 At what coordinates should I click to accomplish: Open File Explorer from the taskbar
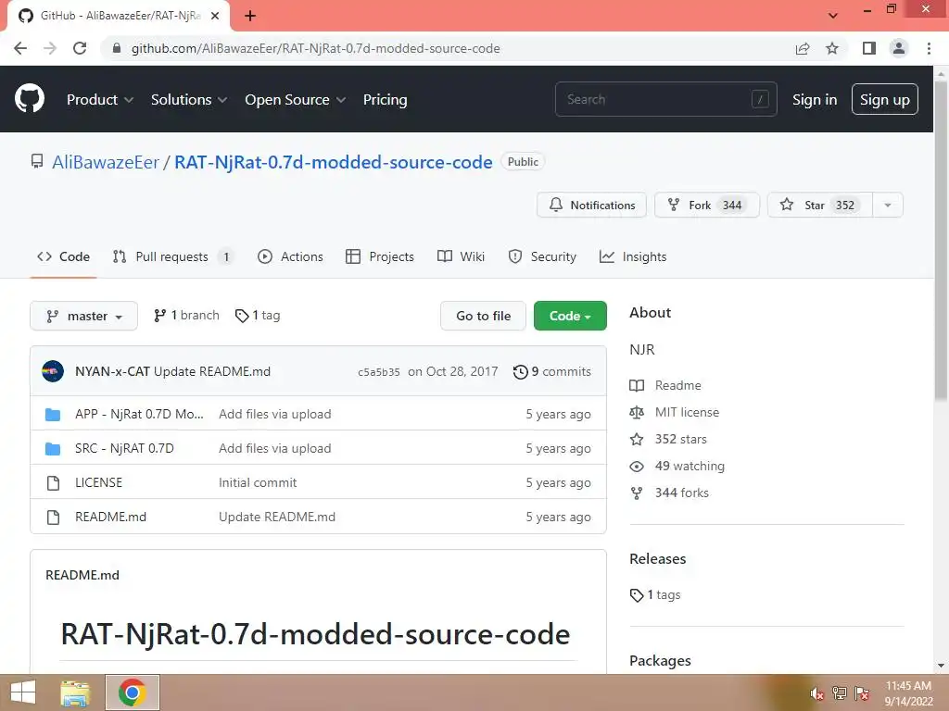tap(75, 692)
